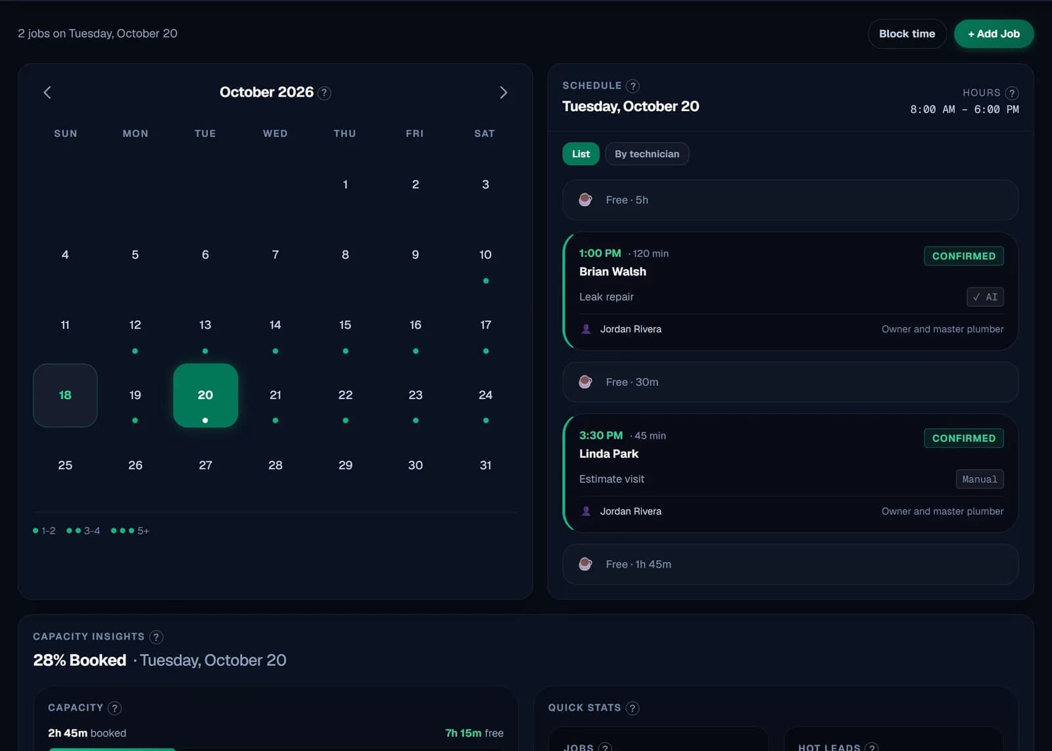
Task: Select October 10 on the calendar
Action: pos(485,255)
